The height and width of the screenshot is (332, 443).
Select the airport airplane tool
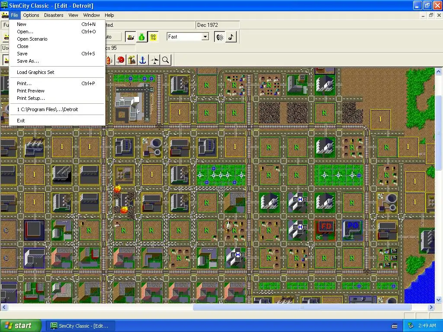tap(154, 60)
